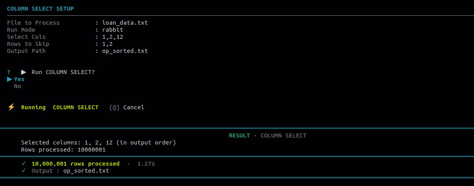Click the loan_data.txt file value
The width and height of the screenshot is (474, 186).
(125, 23)
